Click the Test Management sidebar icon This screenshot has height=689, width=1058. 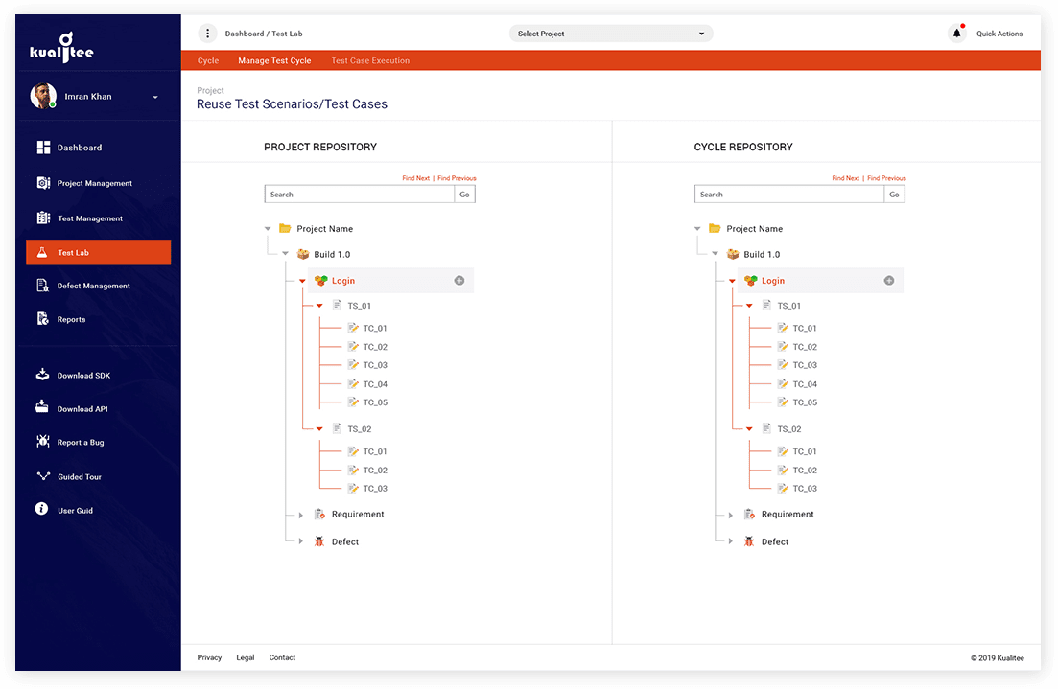click(43, 218)
